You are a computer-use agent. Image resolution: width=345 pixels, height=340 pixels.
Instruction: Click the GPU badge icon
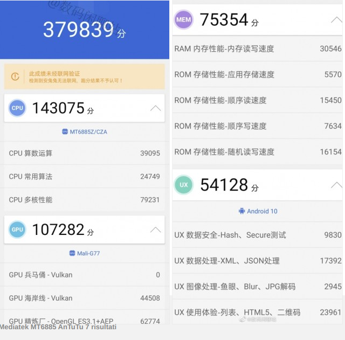(x=17, y=230)
